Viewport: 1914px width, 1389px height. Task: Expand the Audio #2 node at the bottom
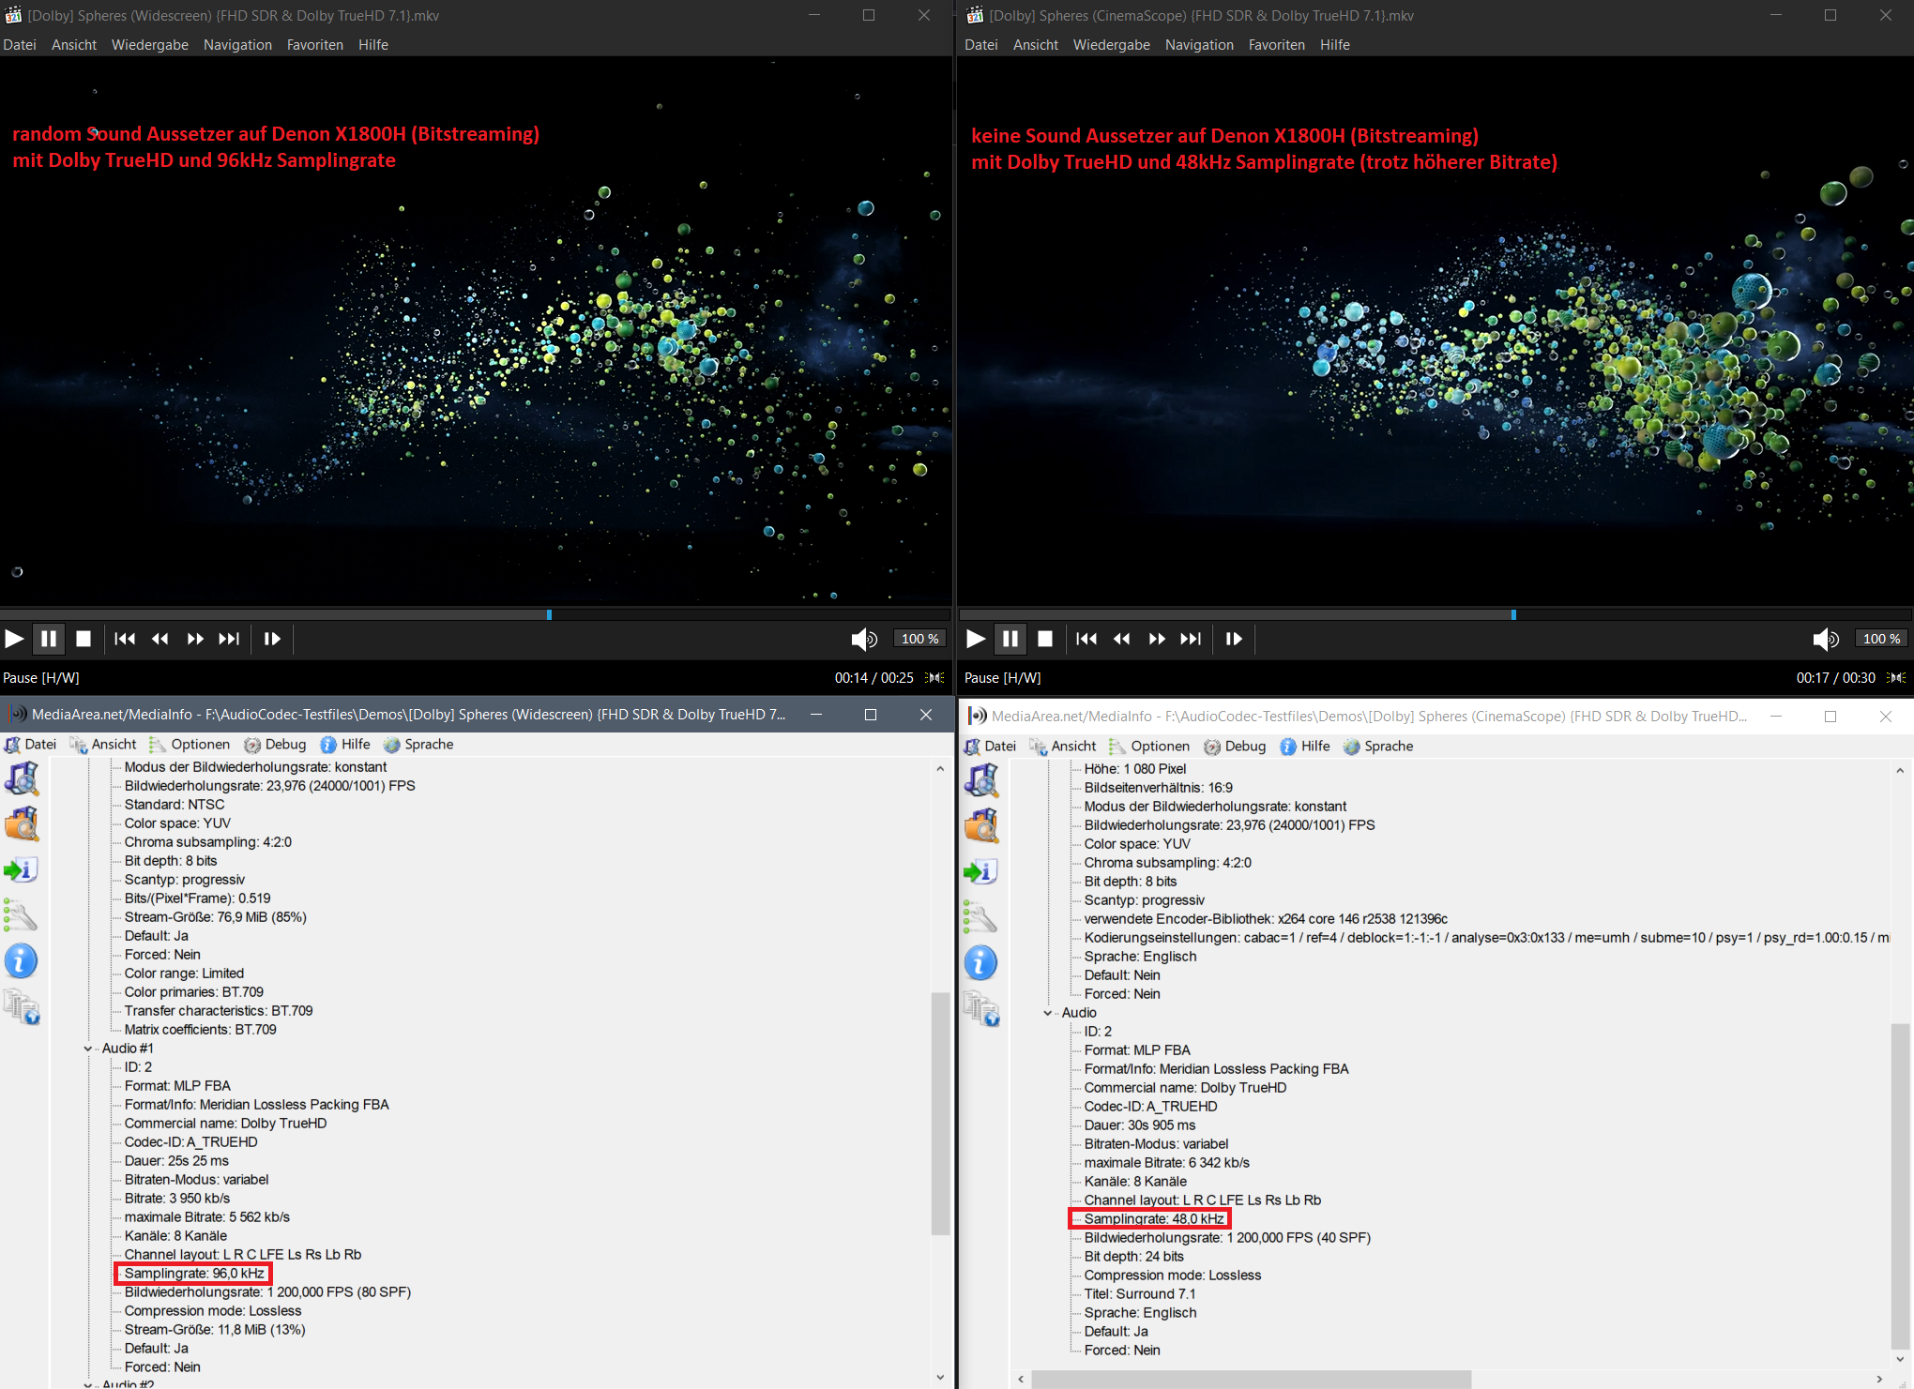88,1384
